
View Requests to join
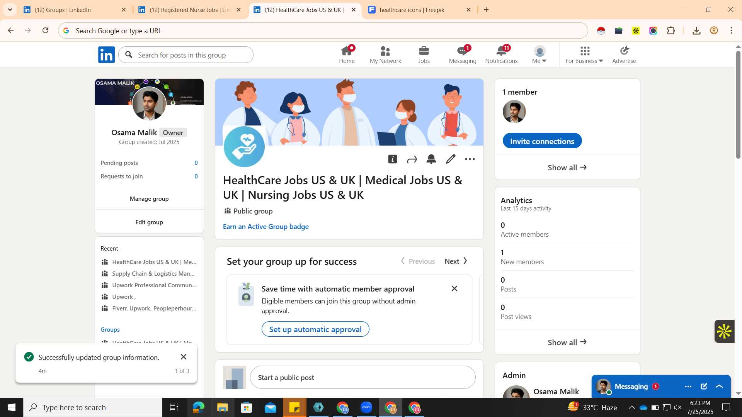149,176
